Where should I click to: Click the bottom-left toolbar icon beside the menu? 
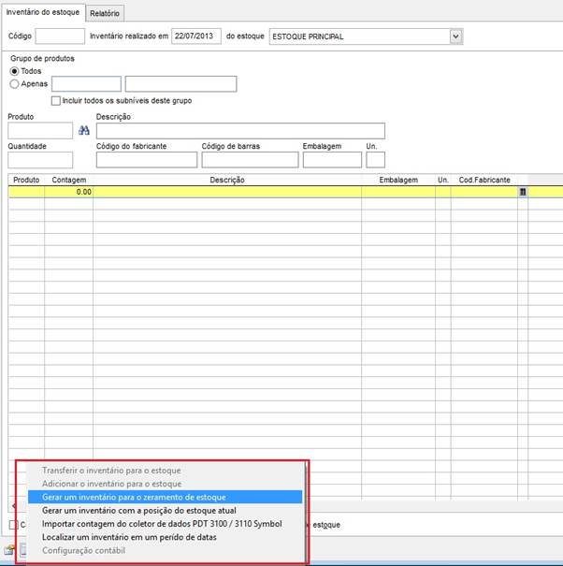9,550
